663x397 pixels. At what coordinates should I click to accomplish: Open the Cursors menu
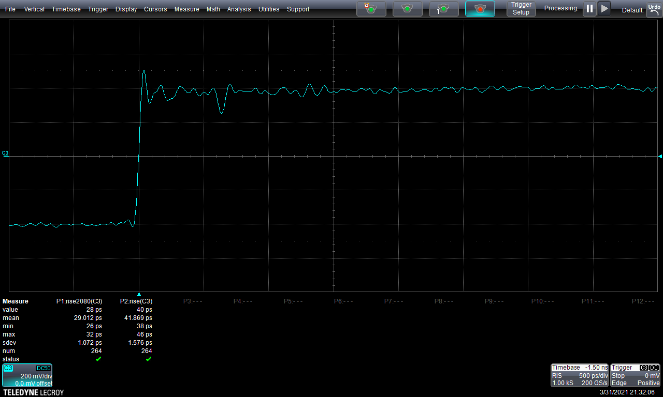coord(156,9)
